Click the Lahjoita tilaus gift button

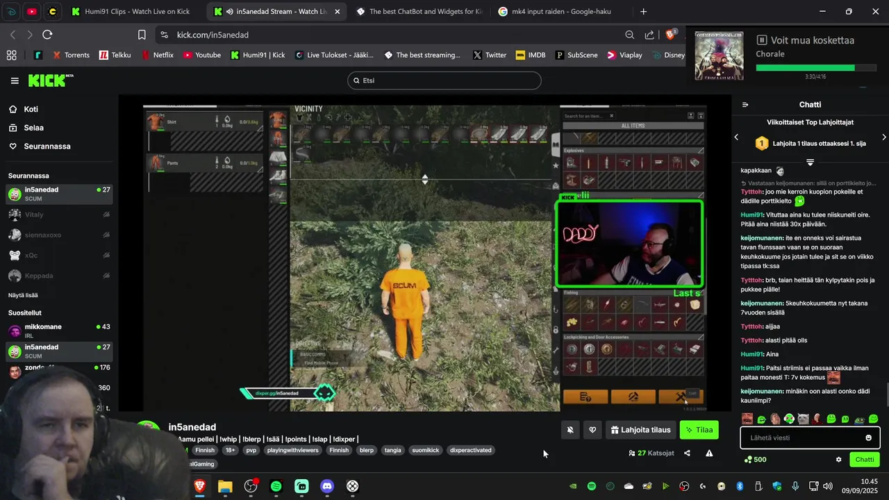coord(640,430)
